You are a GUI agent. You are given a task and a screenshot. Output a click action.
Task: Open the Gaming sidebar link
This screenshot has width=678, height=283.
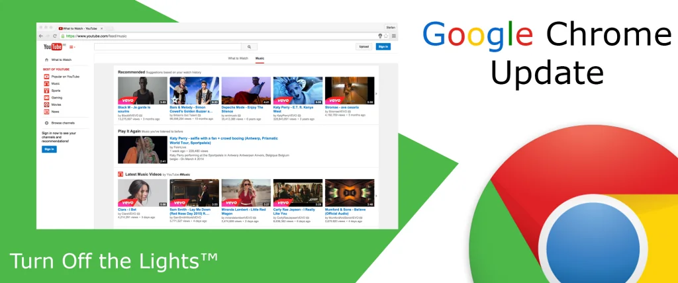(x=57, y=98)
